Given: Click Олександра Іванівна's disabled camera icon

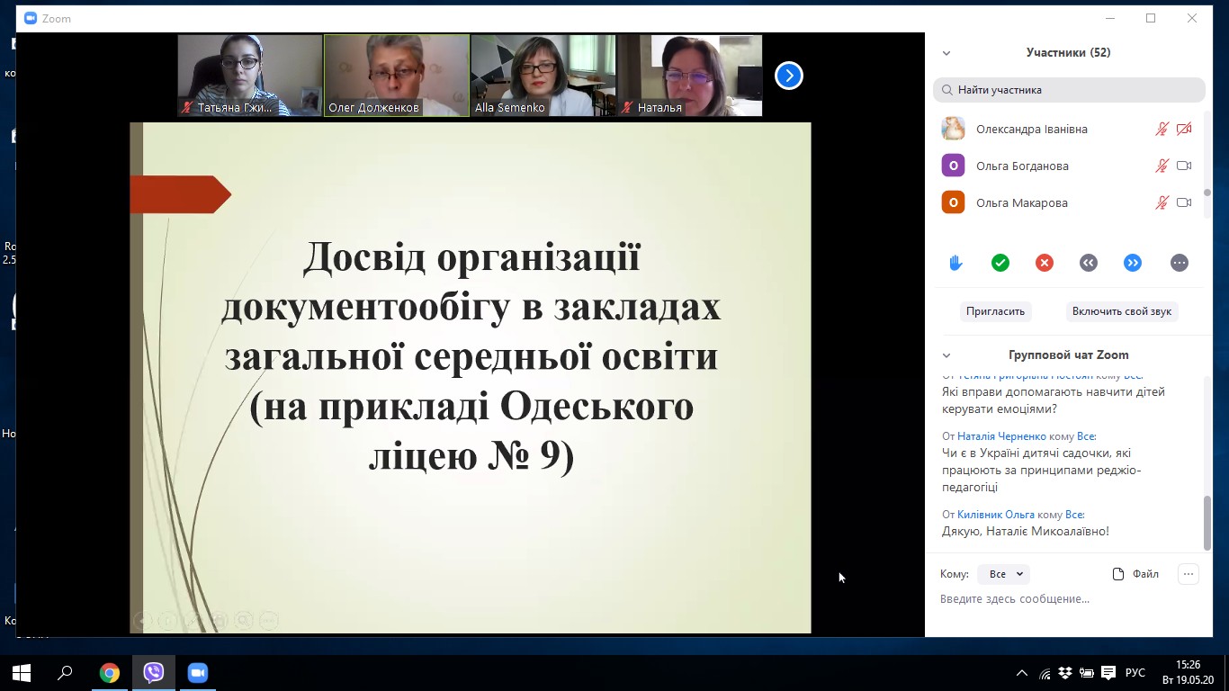Looking at the screenshot, I should tap(1184, 129).
